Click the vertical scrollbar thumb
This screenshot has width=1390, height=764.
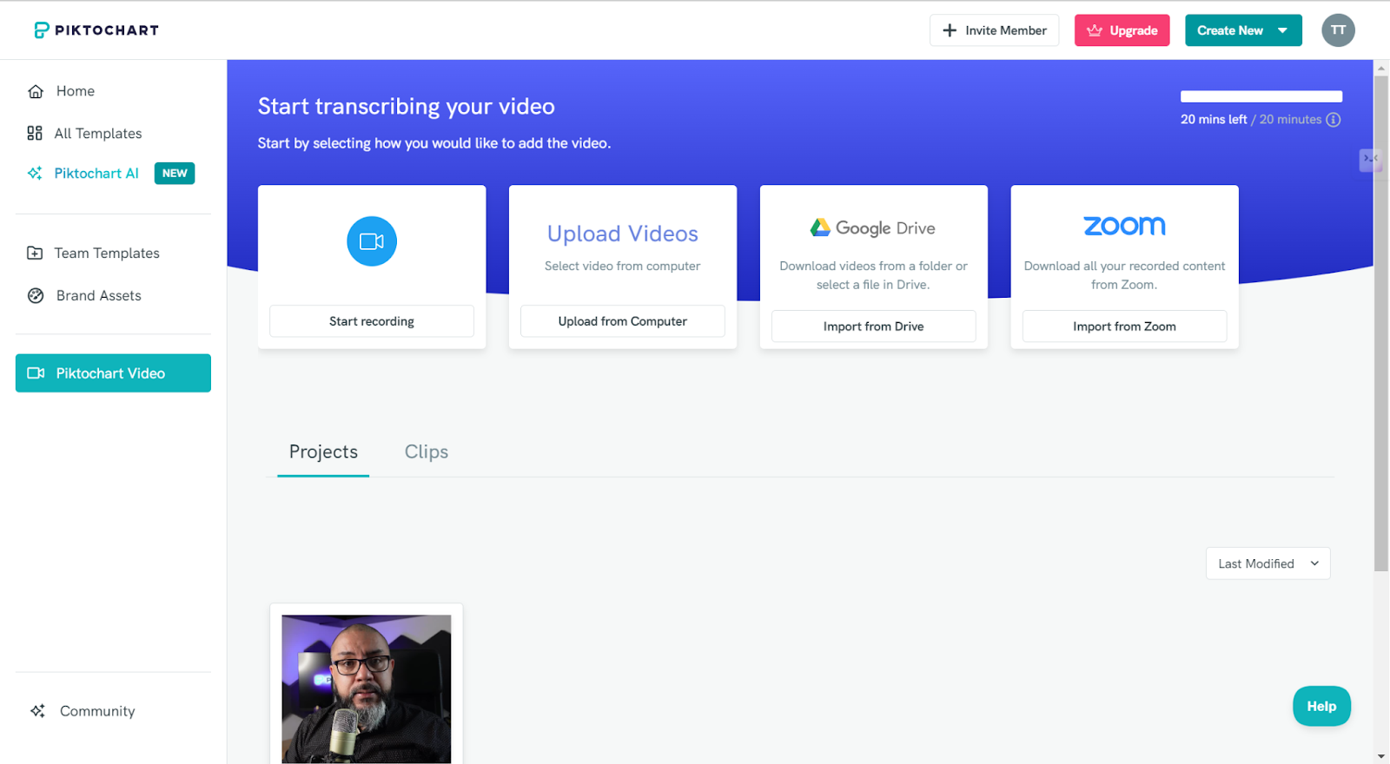pyautogui.click(x=1381, y=323)
